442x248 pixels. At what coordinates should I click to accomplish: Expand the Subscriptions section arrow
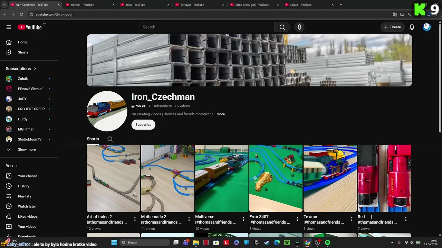pos(35,69)
